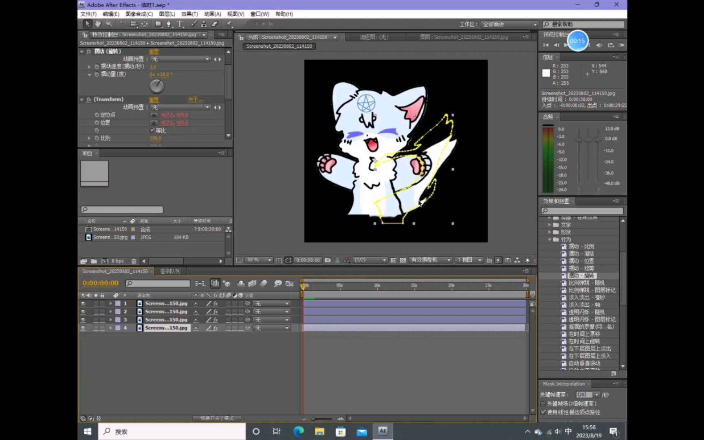Viewport: 704px width, 440px height.
Task: Select the Zoom magnifier tool
Action: pos(109,24)
